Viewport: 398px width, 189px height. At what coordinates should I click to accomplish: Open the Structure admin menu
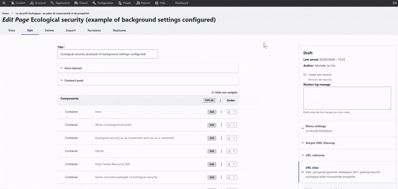coord(38,3)
